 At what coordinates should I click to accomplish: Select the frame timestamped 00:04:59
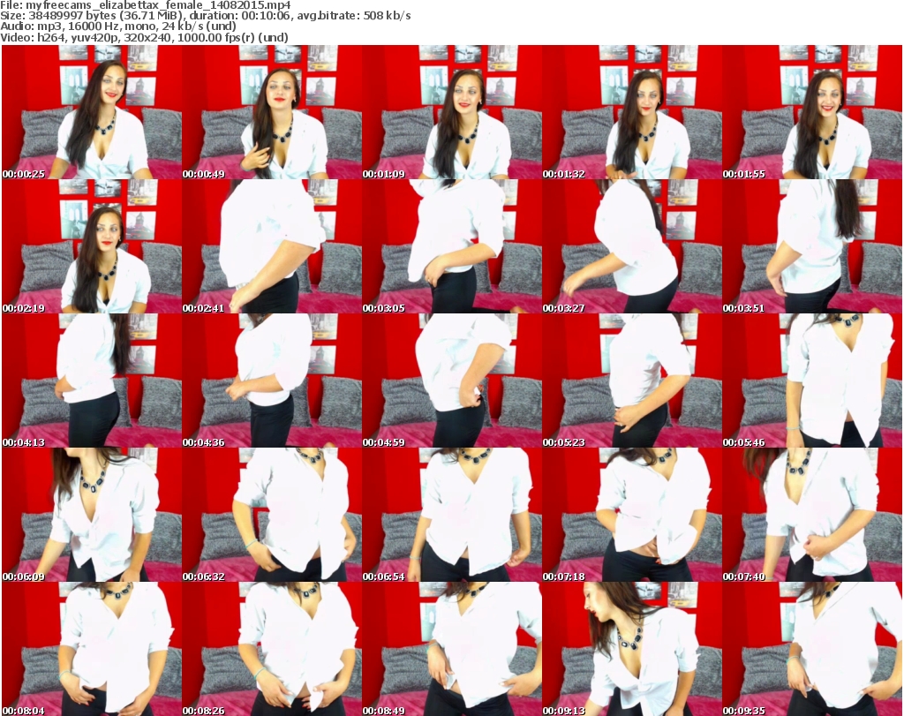coord(452,381)
